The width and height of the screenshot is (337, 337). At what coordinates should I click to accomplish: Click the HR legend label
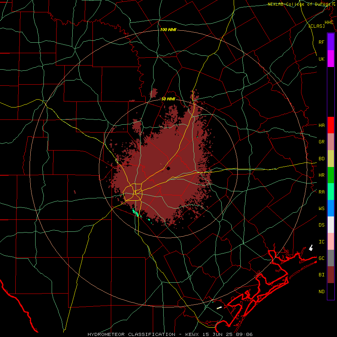(321, 175)
